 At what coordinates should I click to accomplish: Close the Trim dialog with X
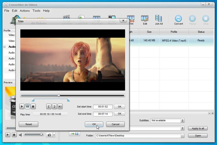click(x=123, y=21)
